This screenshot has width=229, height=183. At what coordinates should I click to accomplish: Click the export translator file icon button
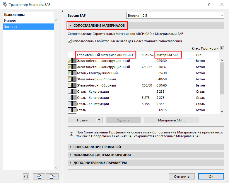pos(52,177)
